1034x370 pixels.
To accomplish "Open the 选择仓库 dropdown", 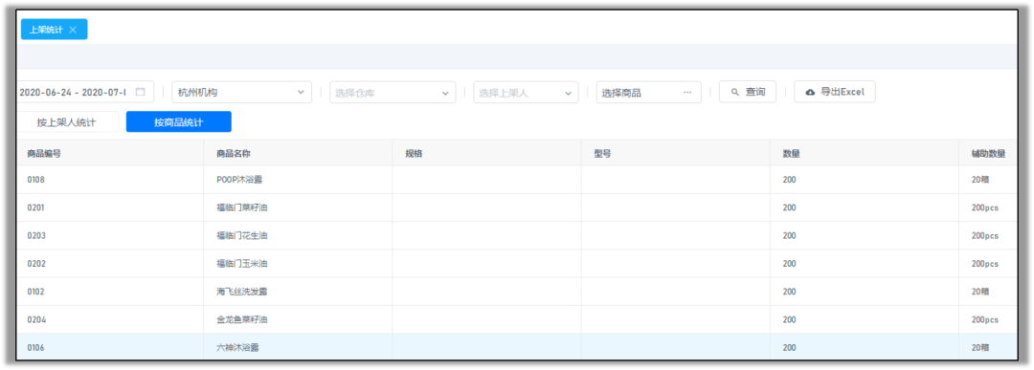I will coord(393,93).
